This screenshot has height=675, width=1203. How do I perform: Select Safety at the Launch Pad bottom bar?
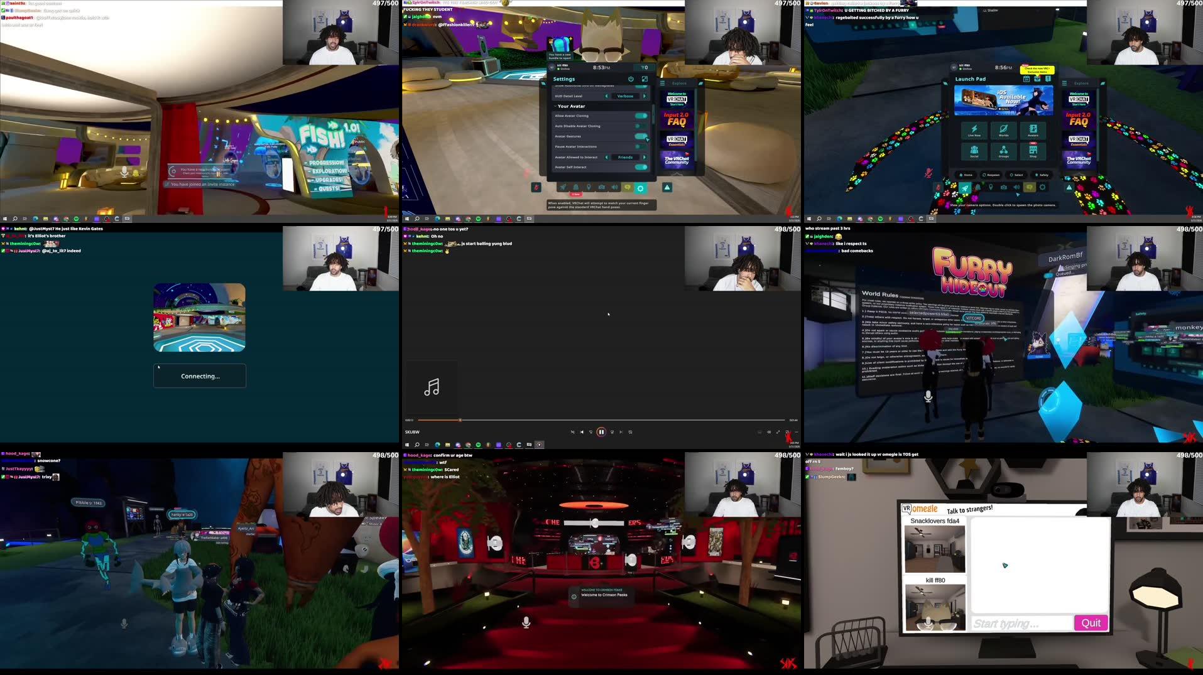click(1042, 175)
